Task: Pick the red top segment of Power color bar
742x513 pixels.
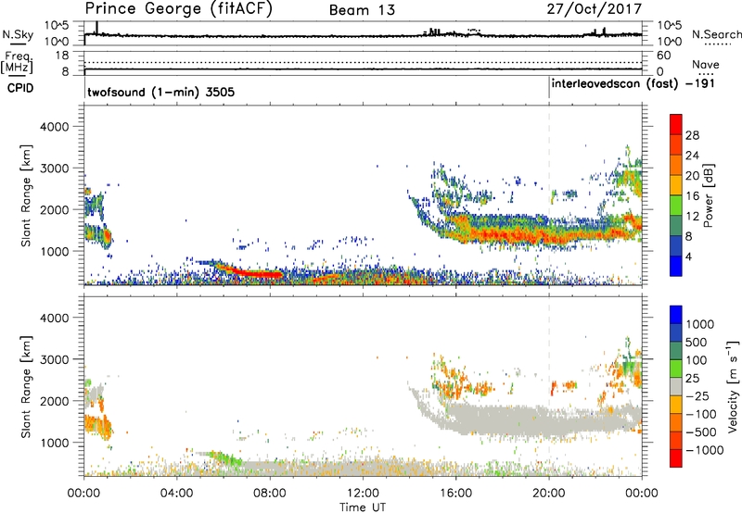Action: 676,124
